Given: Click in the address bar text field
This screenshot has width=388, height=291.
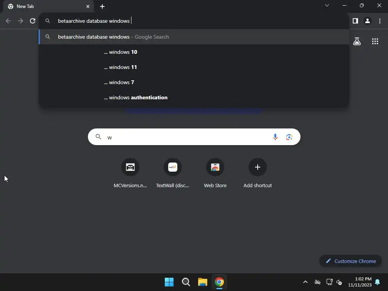Looking at the screenshot, I should click(194, 21).
